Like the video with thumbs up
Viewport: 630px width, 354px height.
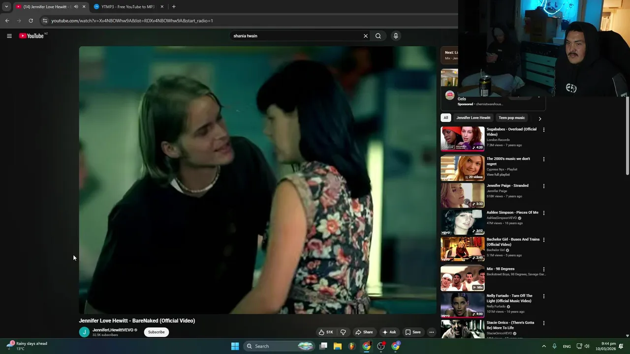pos(325,332)
